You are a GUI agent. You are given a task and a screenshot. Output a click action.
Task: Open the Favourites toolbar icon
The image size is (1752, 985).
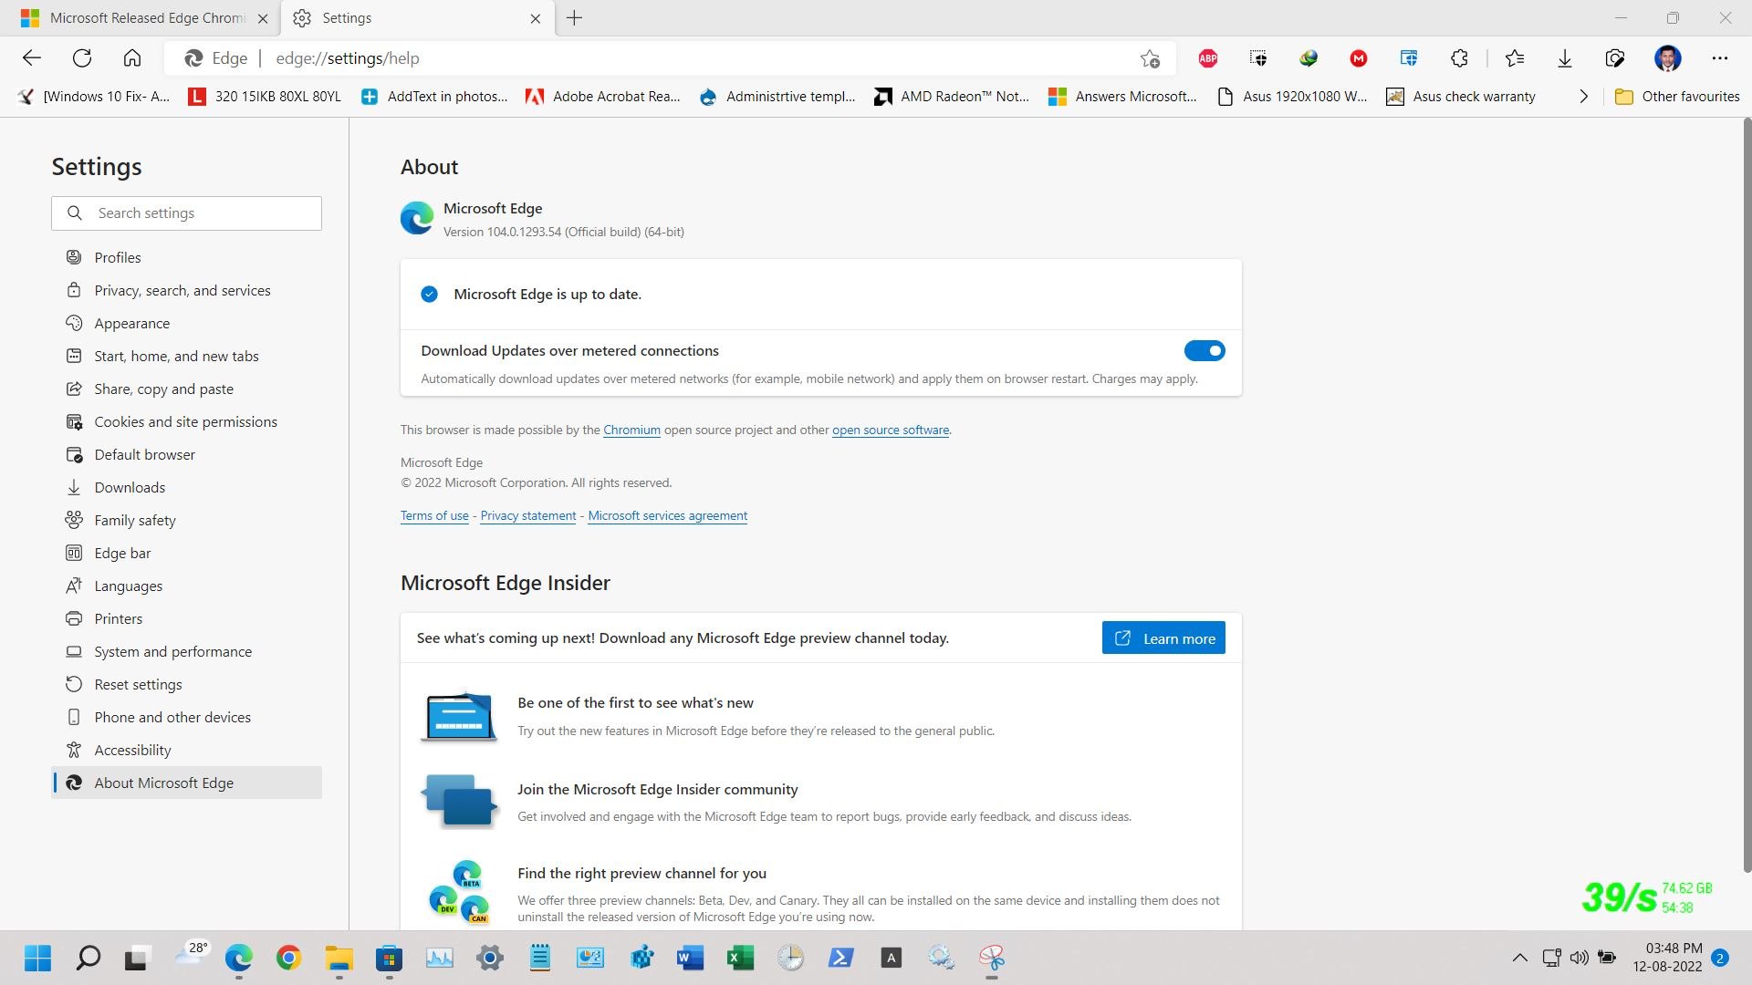1515,58
